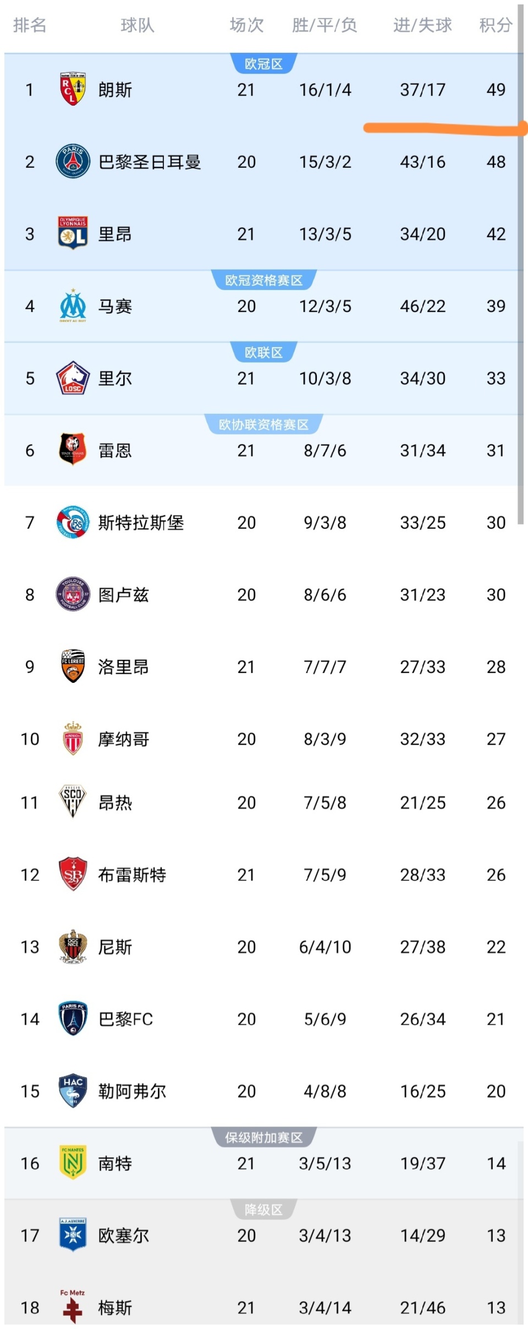Click the AS Monaco crest
The image size is (528, 1329).
click(x=73, y=739)
